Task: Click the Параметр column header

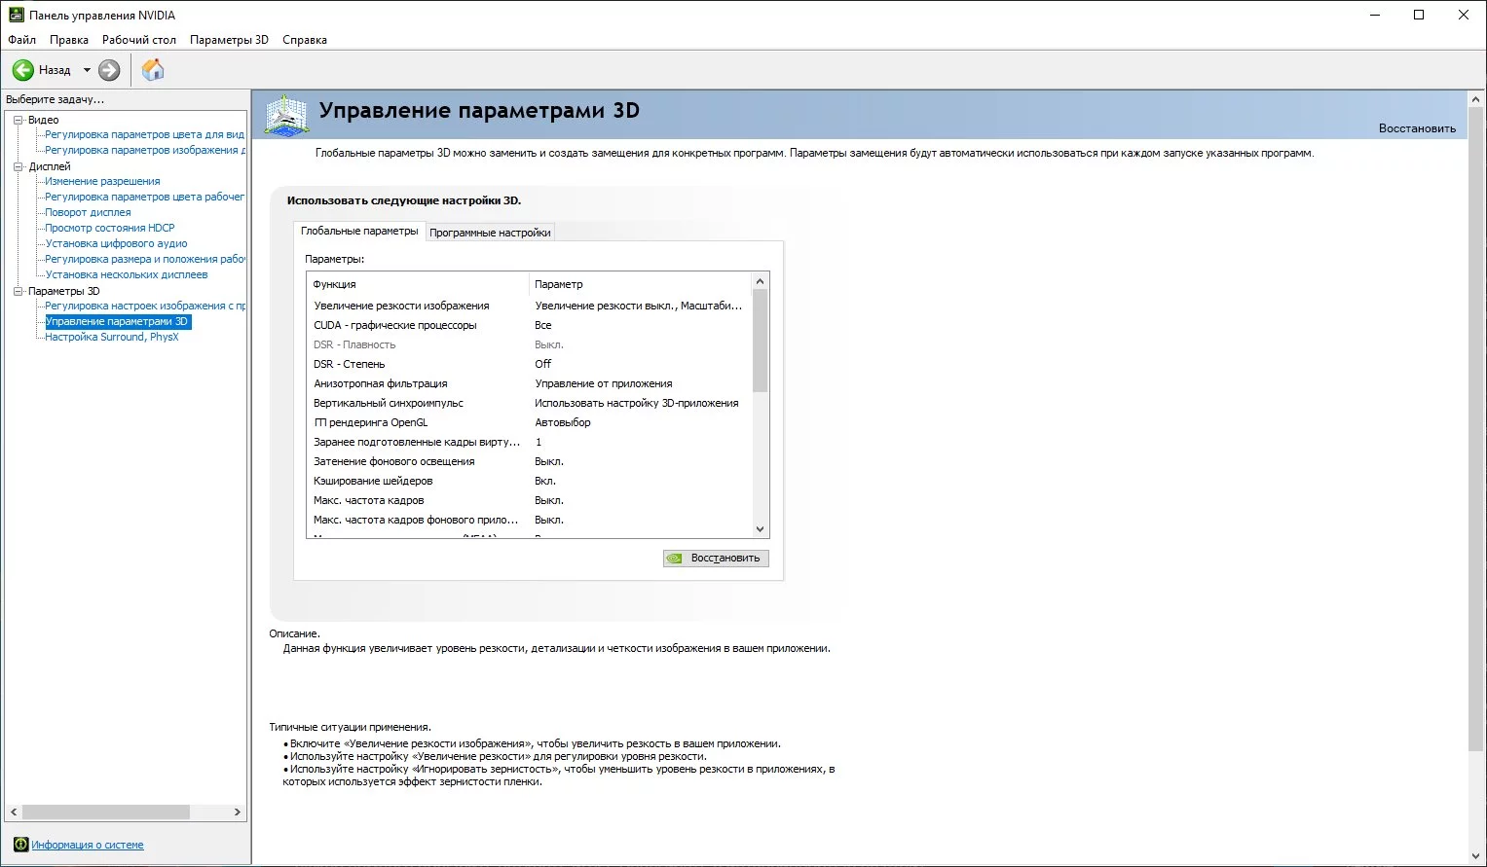Action: [x=641, y=284]
